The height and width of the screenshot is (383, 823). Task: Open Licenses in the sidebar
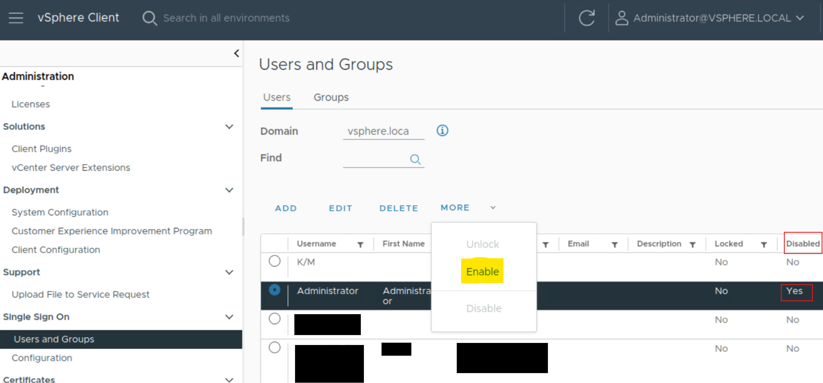click(x=31, y=104)
